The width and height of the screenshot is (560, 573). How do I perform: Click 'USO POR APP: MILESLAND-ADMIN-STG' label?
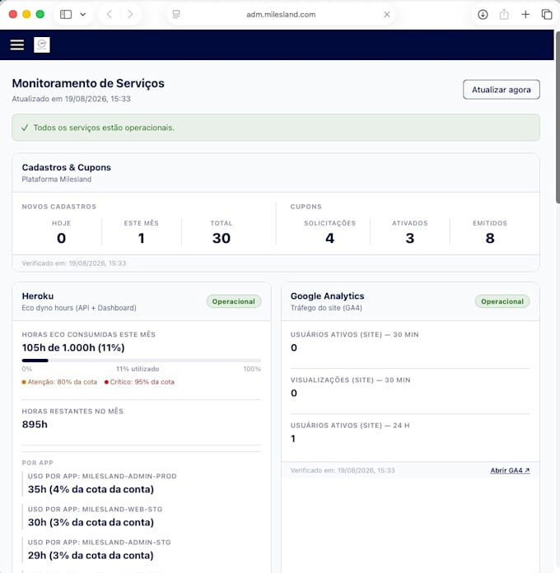coord(99,543)
